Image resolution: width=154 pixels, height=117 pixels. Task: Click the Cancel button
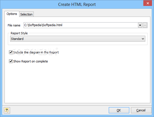click(x=141, y=110)
